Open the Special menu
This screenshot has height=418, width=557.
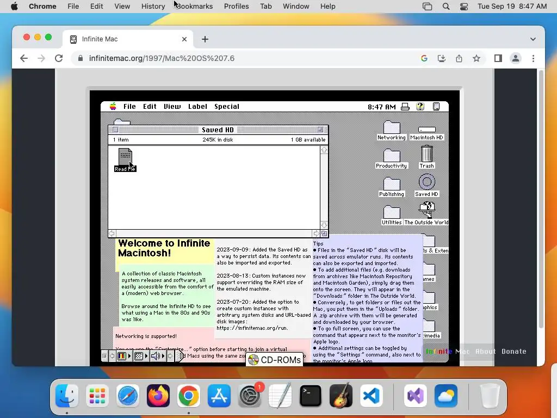[227, 106]
